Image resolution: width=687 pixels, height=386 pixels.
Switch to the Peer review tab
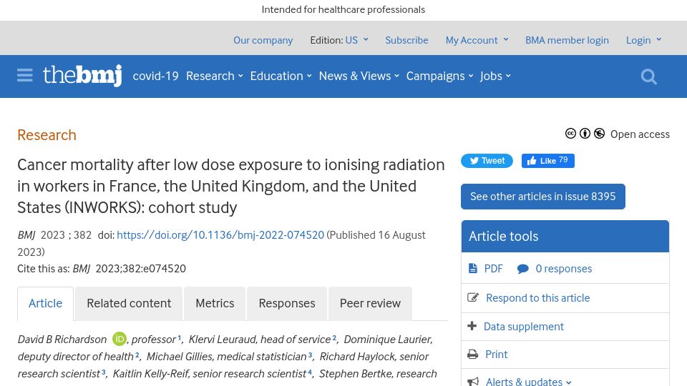(x=370, y=303)
